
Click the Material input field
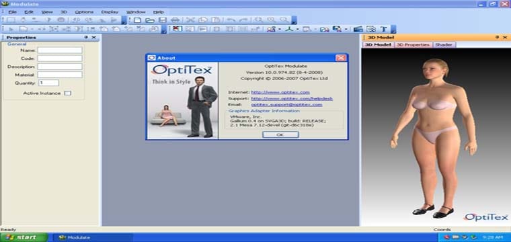(60, 75)
